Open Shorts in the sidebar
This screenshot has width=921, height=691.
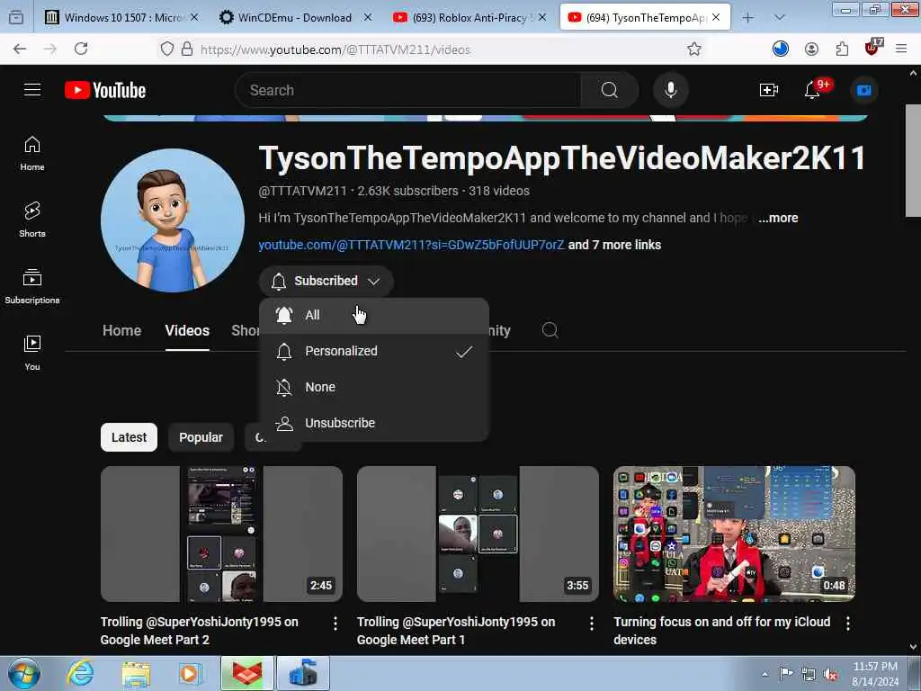click(32, 220)
